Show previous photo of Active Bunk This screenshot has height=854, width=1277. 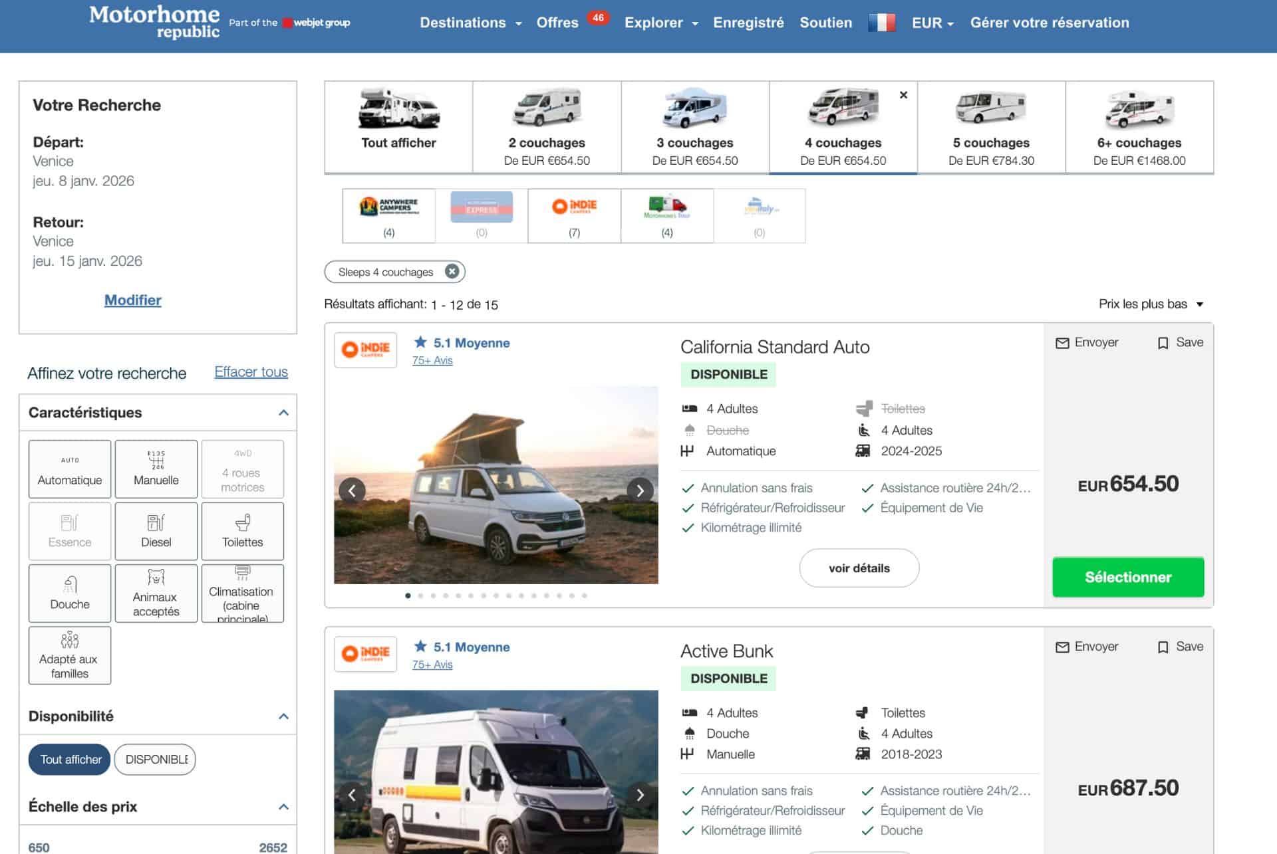(x=352, y=795)
